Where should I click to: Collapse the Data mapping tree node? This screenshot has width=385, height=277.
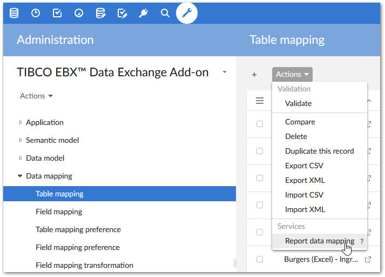21,176
